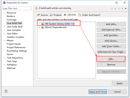
Task: Click the Maven Dependencies library icon
Action: click(x=43, y=27)
